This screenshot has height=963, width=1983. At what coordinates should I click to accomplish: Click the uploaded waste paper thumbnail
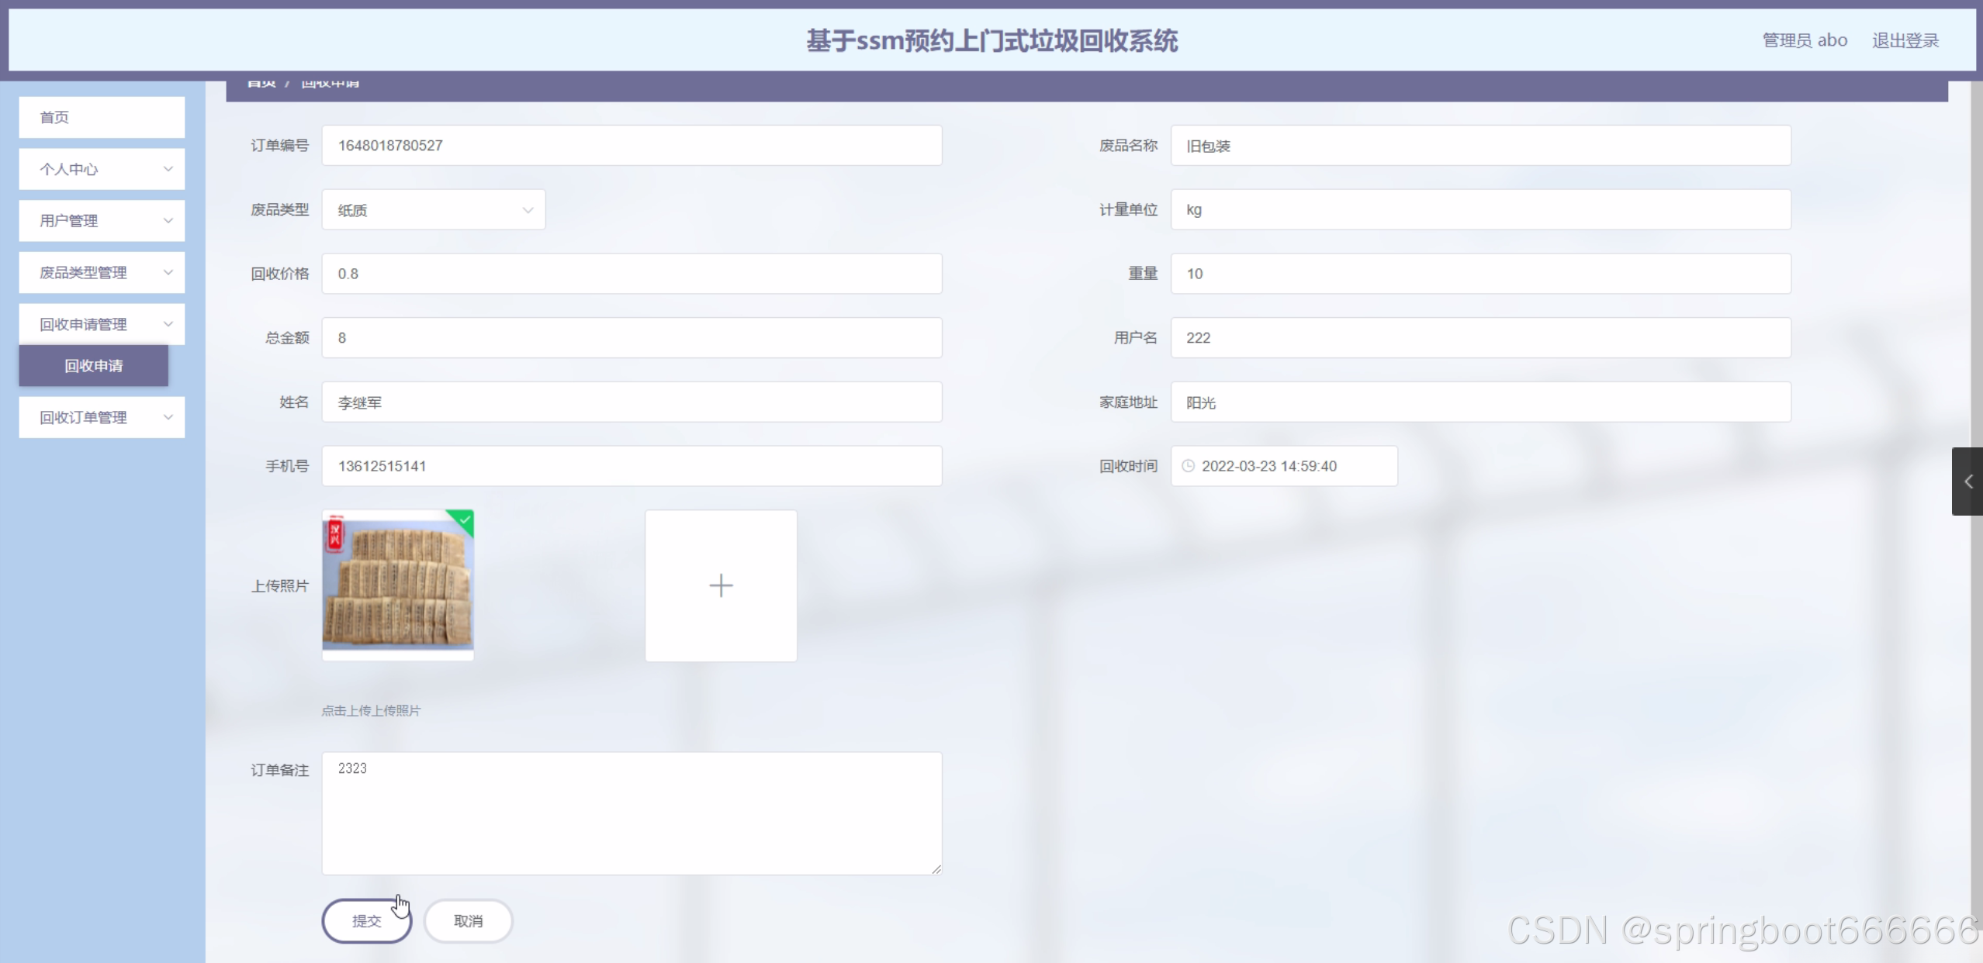tap(397, 585)
